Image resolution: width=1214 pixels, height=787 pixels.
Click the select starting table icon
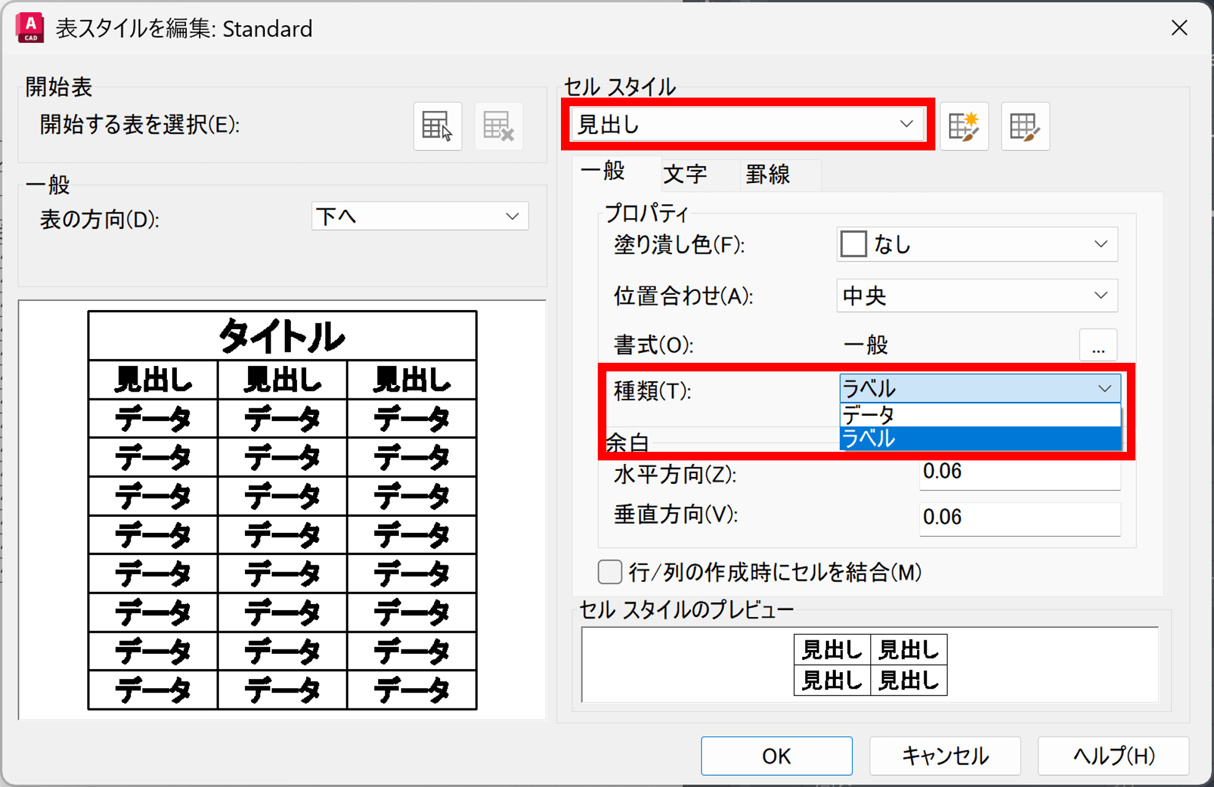437,126
